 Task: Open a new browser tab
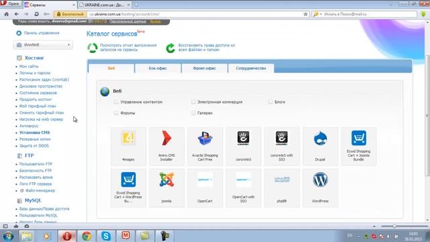tap(136, 5)
